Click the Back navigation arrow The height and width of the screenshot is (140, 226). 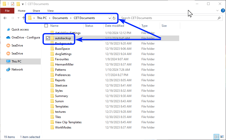pos(5,18)
